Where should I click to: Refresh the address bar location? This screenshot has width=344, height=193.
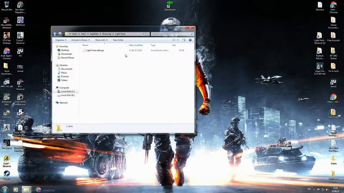(148, 34)
